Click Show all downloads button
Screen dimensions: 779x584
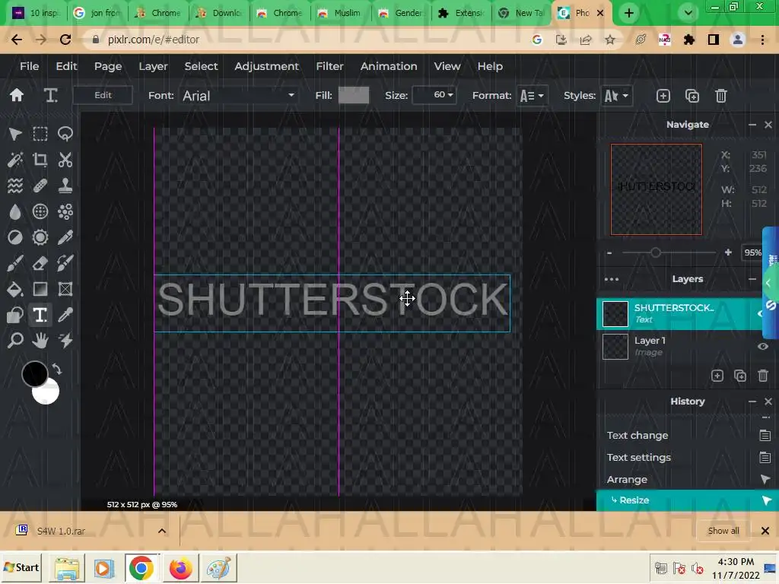723,531
